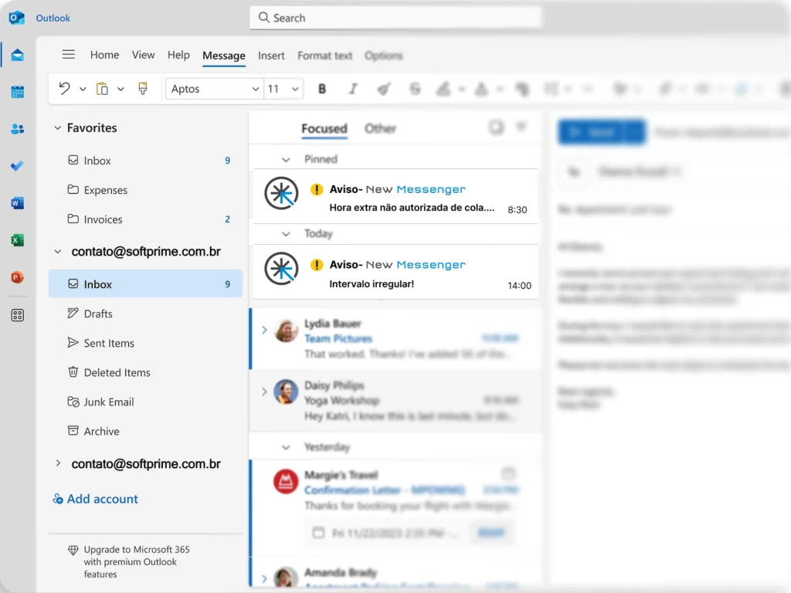Click into the Search box

tap(395, 18)
